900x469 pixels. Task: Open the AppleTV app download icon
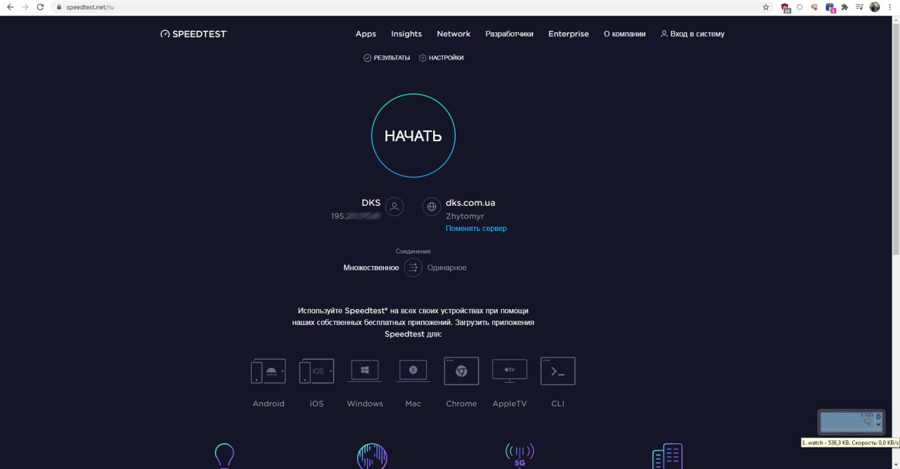tap(510, 371)
